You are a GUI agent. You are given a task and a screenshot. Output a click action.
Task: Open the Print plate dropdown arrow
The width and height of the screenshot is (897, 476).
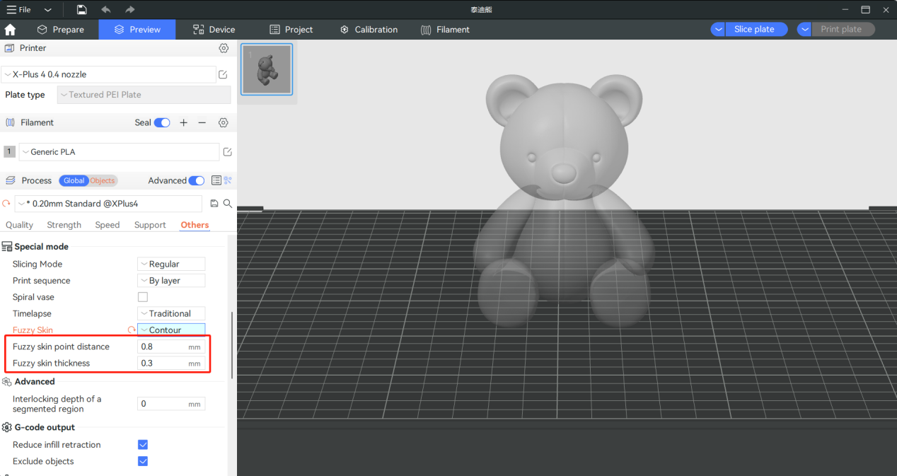point(804,29)
